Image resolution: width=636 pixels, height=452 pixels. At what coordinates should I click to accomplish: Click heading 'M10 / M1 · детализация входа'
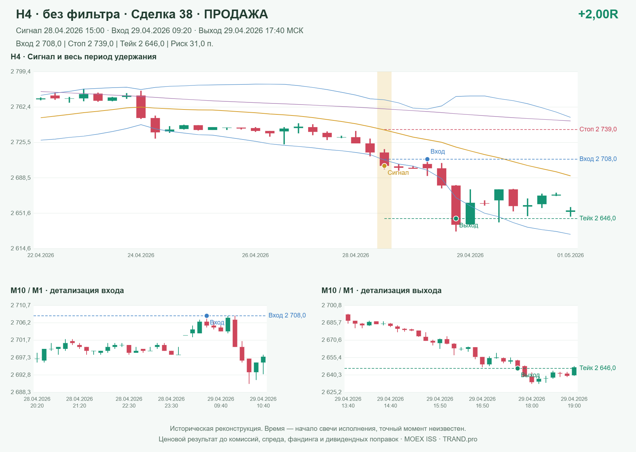[67, 291]
